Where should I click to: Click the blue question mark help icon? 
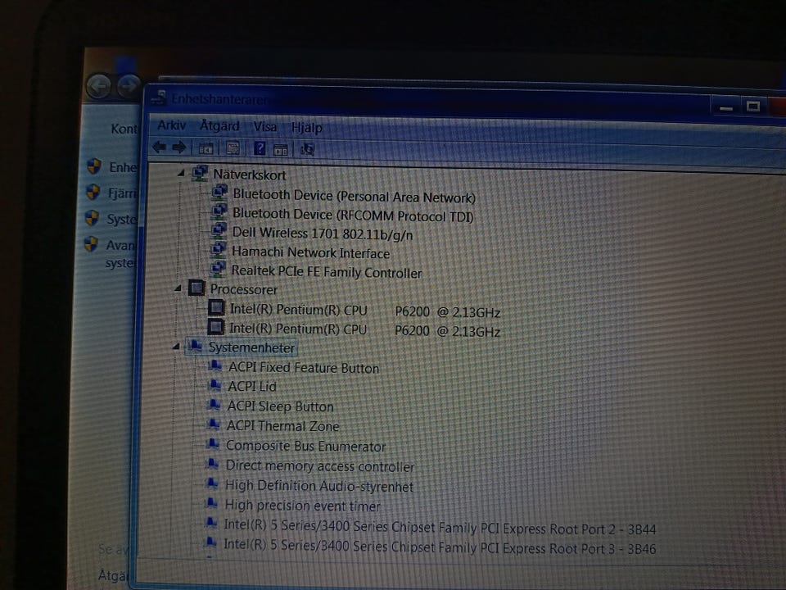[x=260, y=148]
